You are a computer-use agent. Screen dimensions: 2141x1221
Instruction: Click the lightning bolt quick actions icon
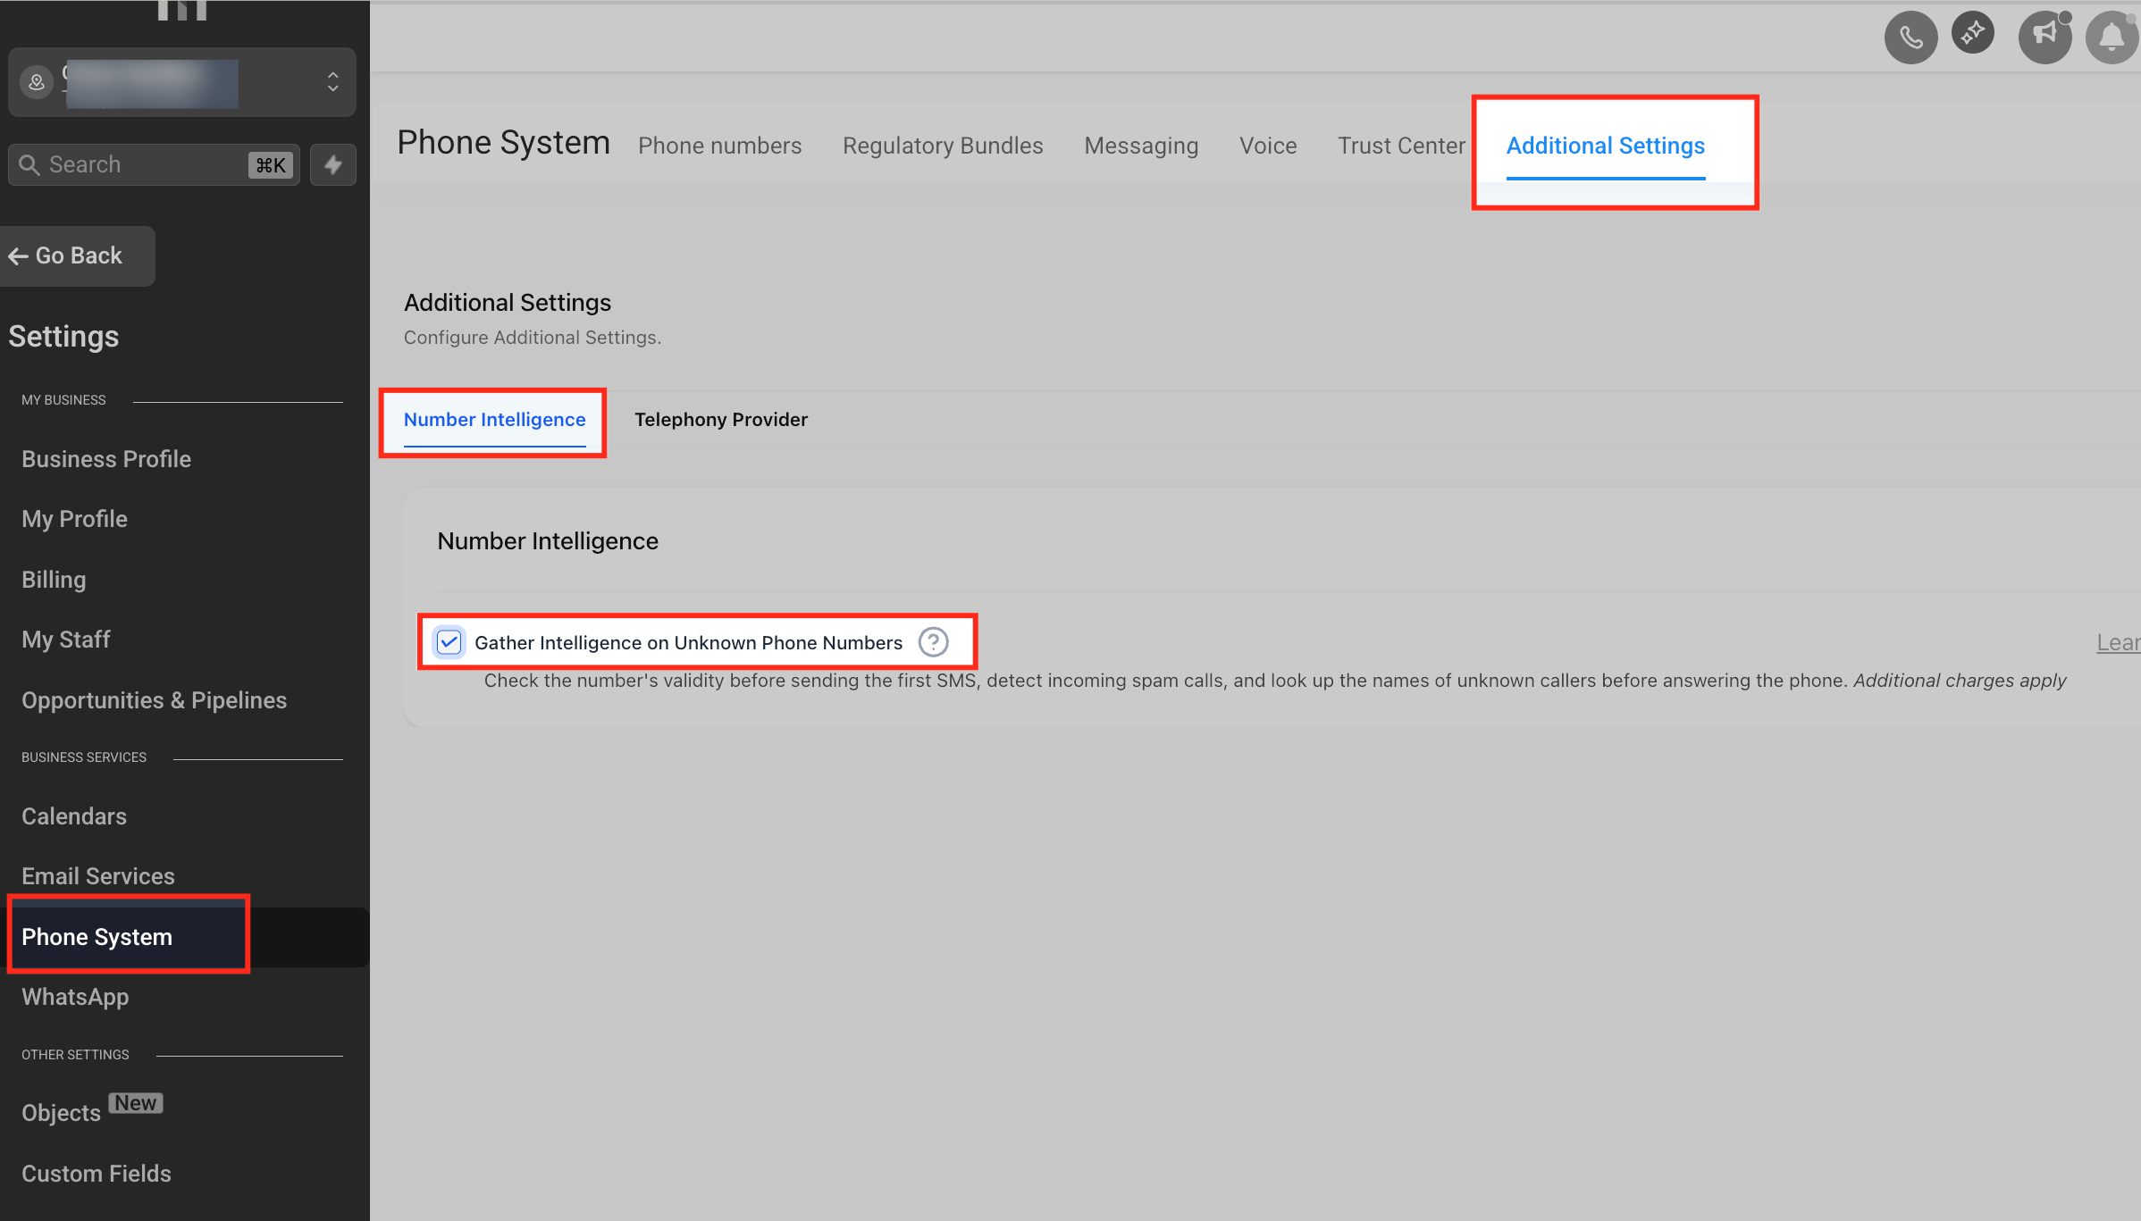click(x=333, y=164)
